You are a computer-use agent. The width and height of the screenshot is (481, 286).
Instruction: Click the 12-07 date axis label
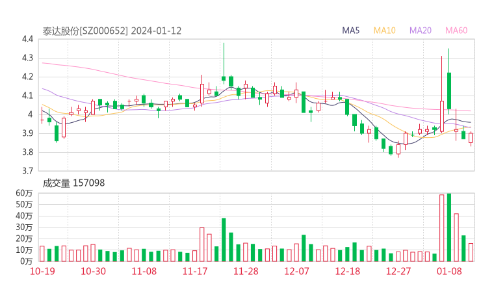click(x=296, y=271)
